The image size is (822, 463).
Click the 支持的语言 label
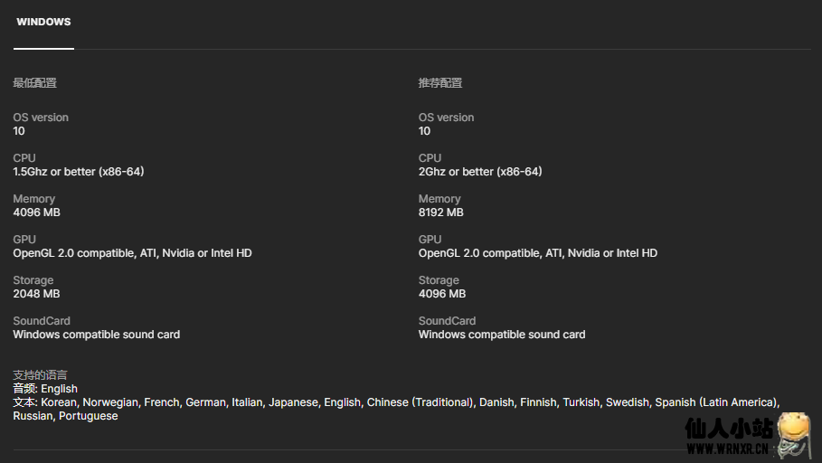tap(40, 375)
